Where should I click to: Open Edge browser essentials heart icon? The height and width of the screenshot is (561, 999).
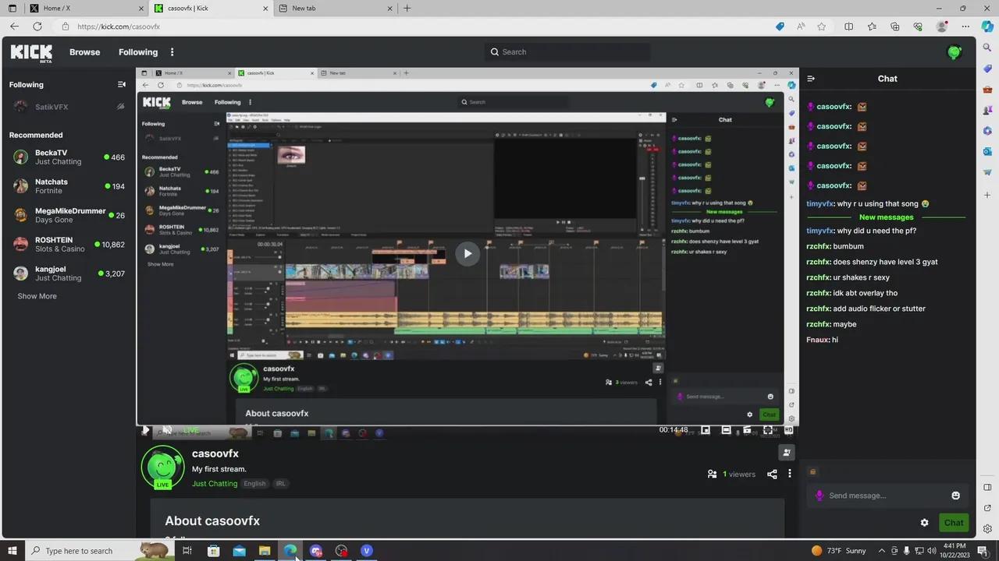click(x=918, y=26)
